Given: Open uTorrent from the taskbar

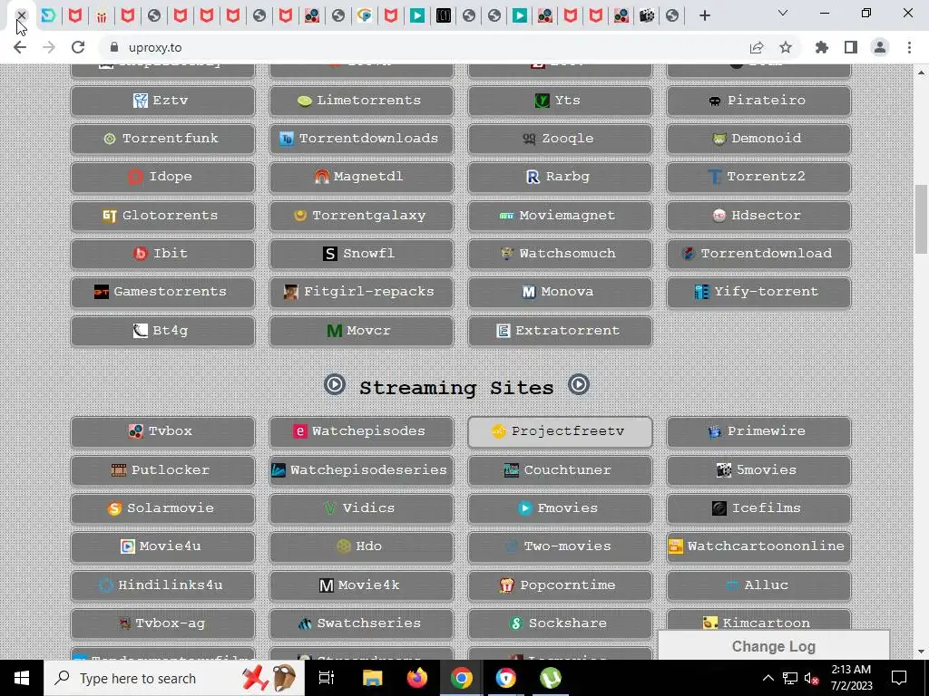Looking at the screenshot, I should pyautogui.click(x=551, y=678).
